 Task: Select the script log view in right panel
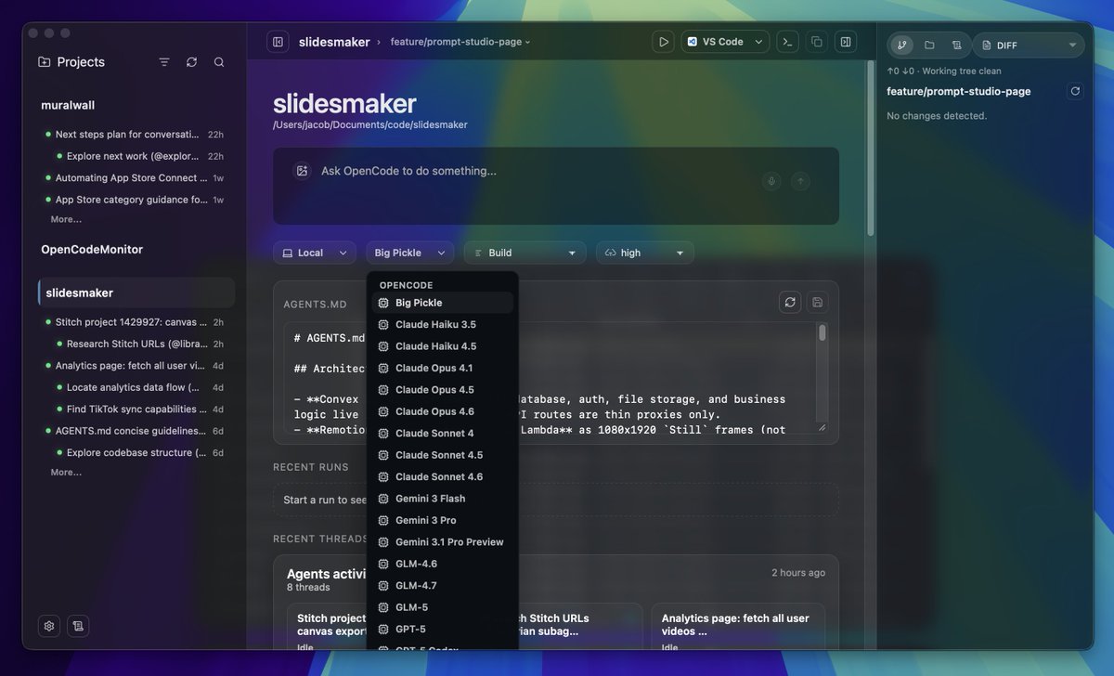click(x=956, y=45)
